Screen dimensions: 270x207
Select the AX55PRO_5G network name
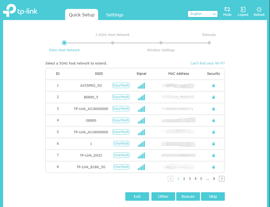pyautogui.click(x=91, y=86)
